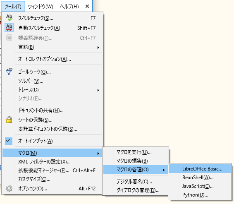The width and height of the screenshot is (234, 204).
Task: Click BeanShell(A)... entry
Action: pyautogui.click(x=200, y=178)
